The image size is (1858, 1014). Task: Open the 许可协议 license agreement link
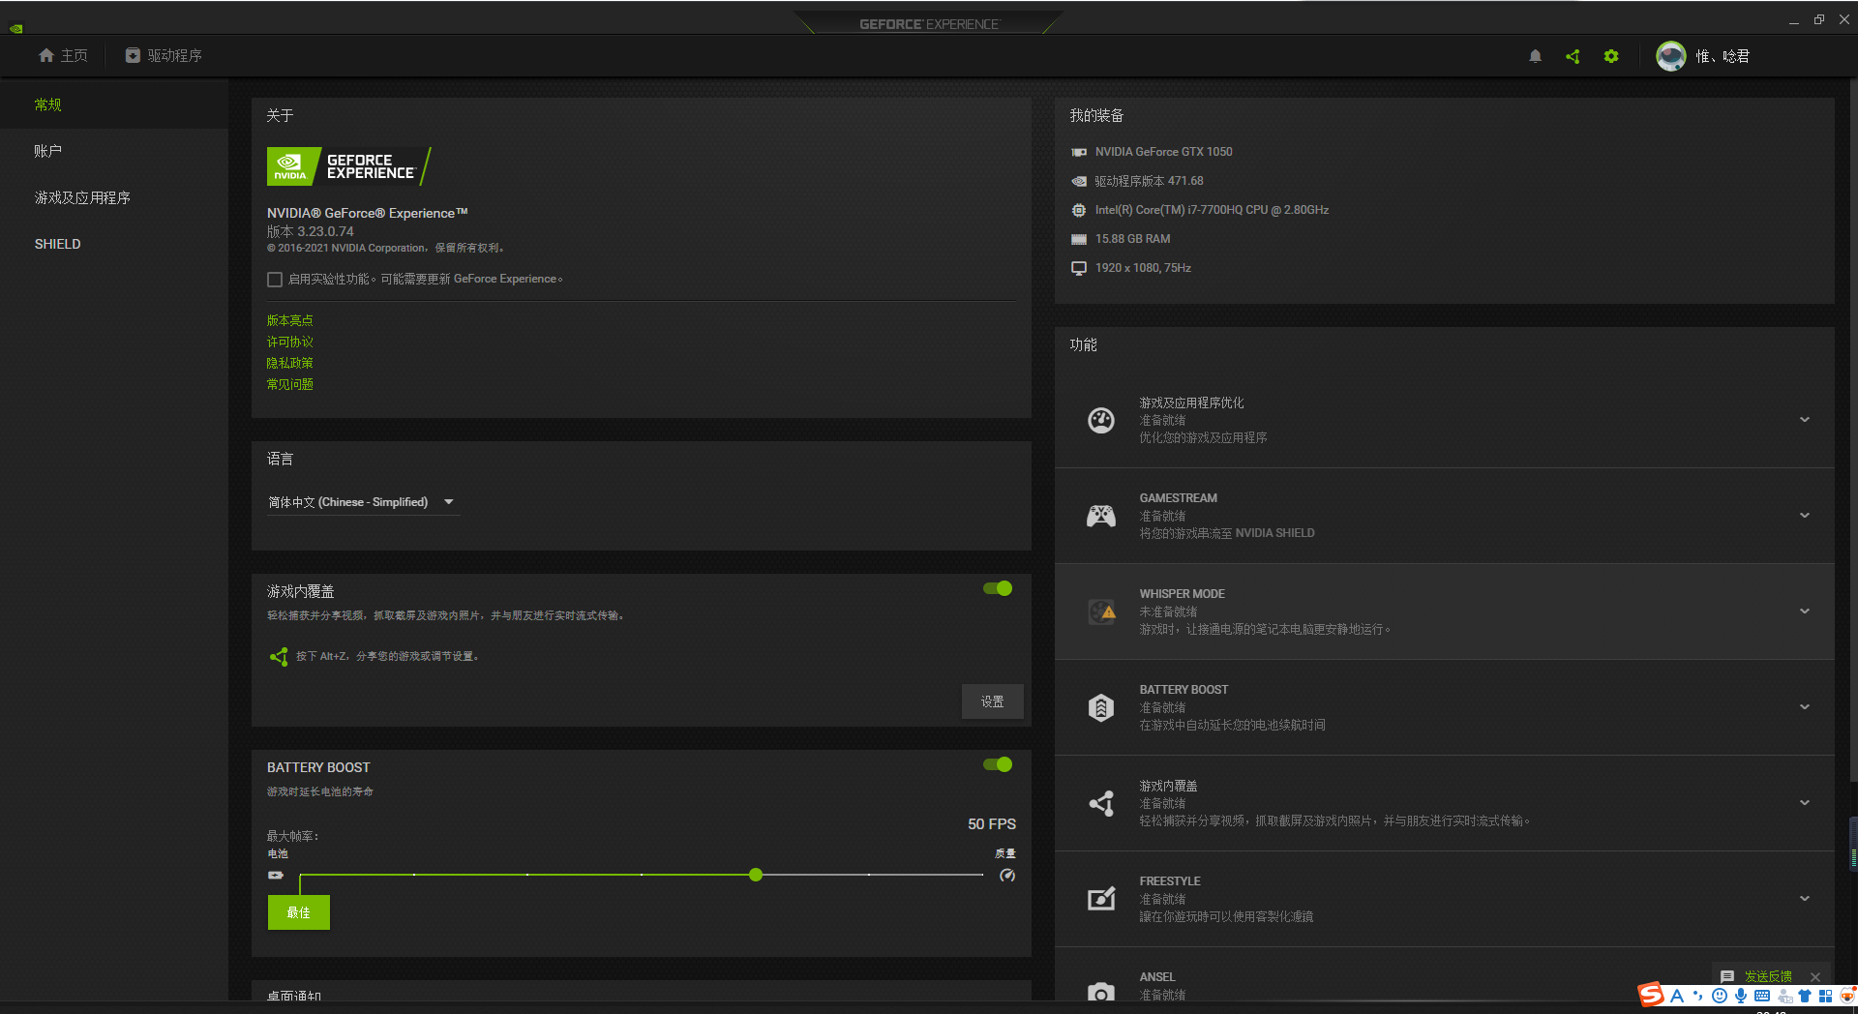point(290,342)
